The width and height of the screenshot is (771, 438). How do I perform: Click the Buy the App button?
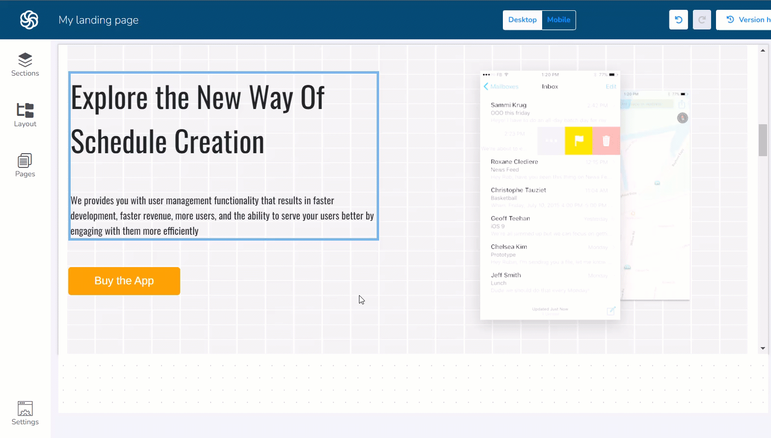pyautogui.click(x=124, y=281)
